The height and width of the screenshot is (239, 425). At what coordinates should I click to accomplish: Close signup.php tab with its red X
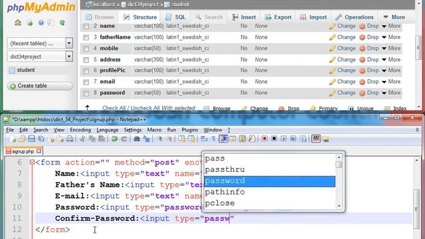point(39,151)
